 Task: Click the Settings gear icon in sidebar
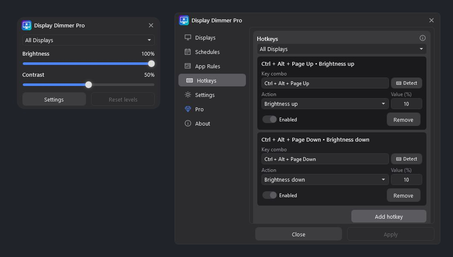(188, 95)
